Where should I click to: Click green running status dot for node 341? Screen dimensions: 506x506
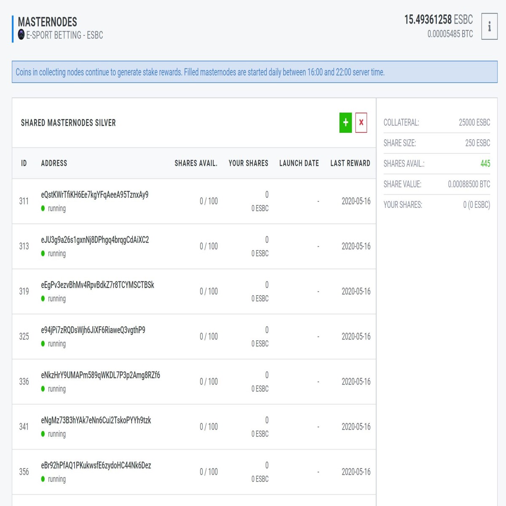pyautogui.click(x=43, y=434)
